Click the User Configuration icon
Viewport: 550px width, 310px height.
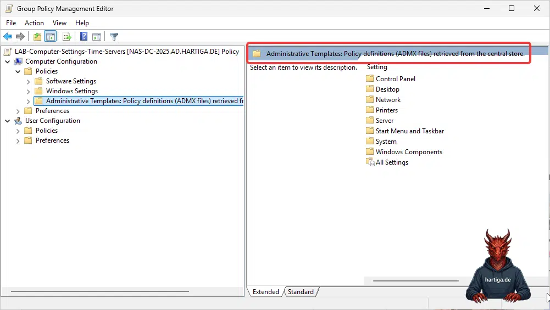pyautogui.click(x=18, y=121)
